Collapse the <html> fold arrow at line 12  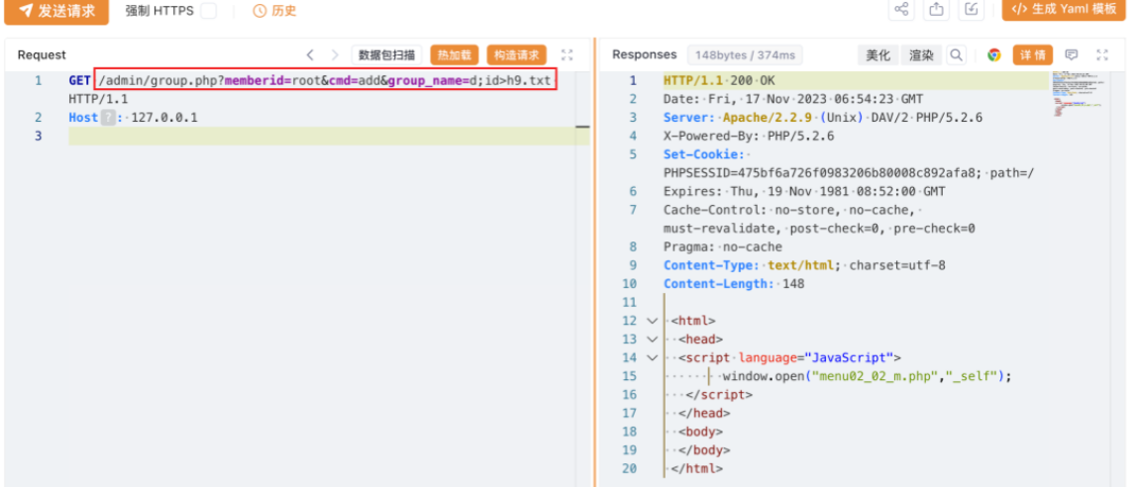(652, 321)
